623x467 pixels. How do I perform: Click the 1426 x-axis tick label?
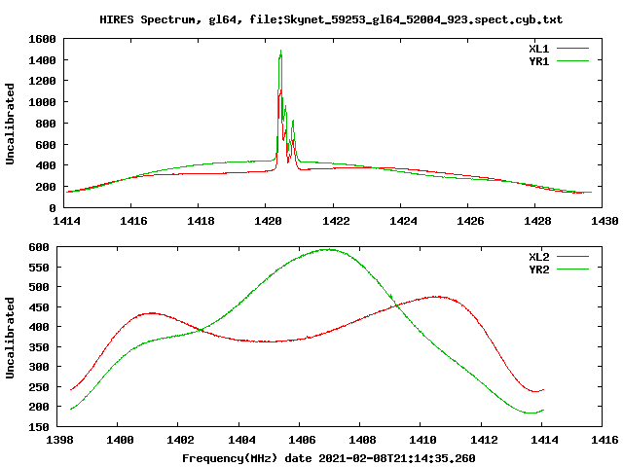[470, 221]
